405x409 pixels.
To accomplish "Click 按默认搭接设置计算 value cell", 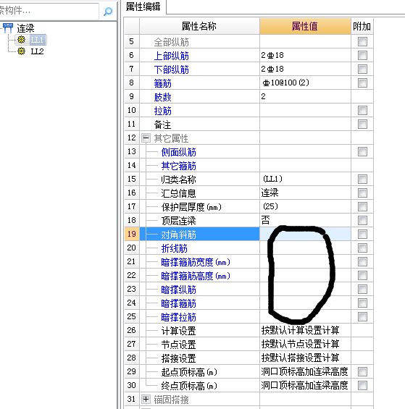I will [305, 358].
